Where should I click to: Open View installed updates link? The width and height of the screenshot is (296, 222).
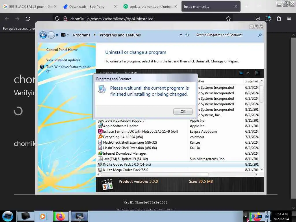(x=63, y=60)
